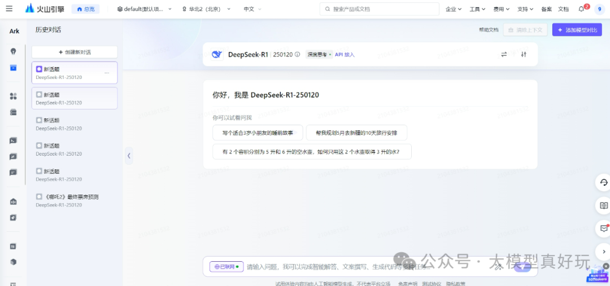Open the API 接入 link
The height and width of the screenshot is (286, 610).
[345, 55]
